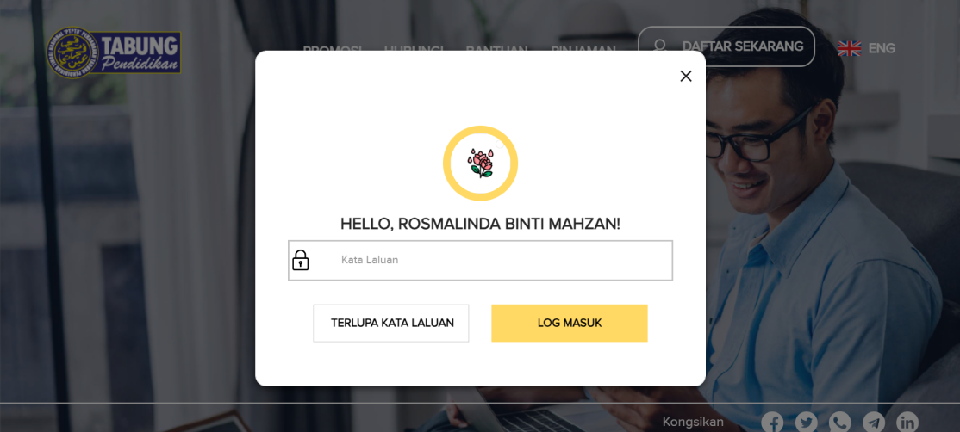
Task: Close the login dialog with the X
Action: pyautogui.click(x=686, y=76)
